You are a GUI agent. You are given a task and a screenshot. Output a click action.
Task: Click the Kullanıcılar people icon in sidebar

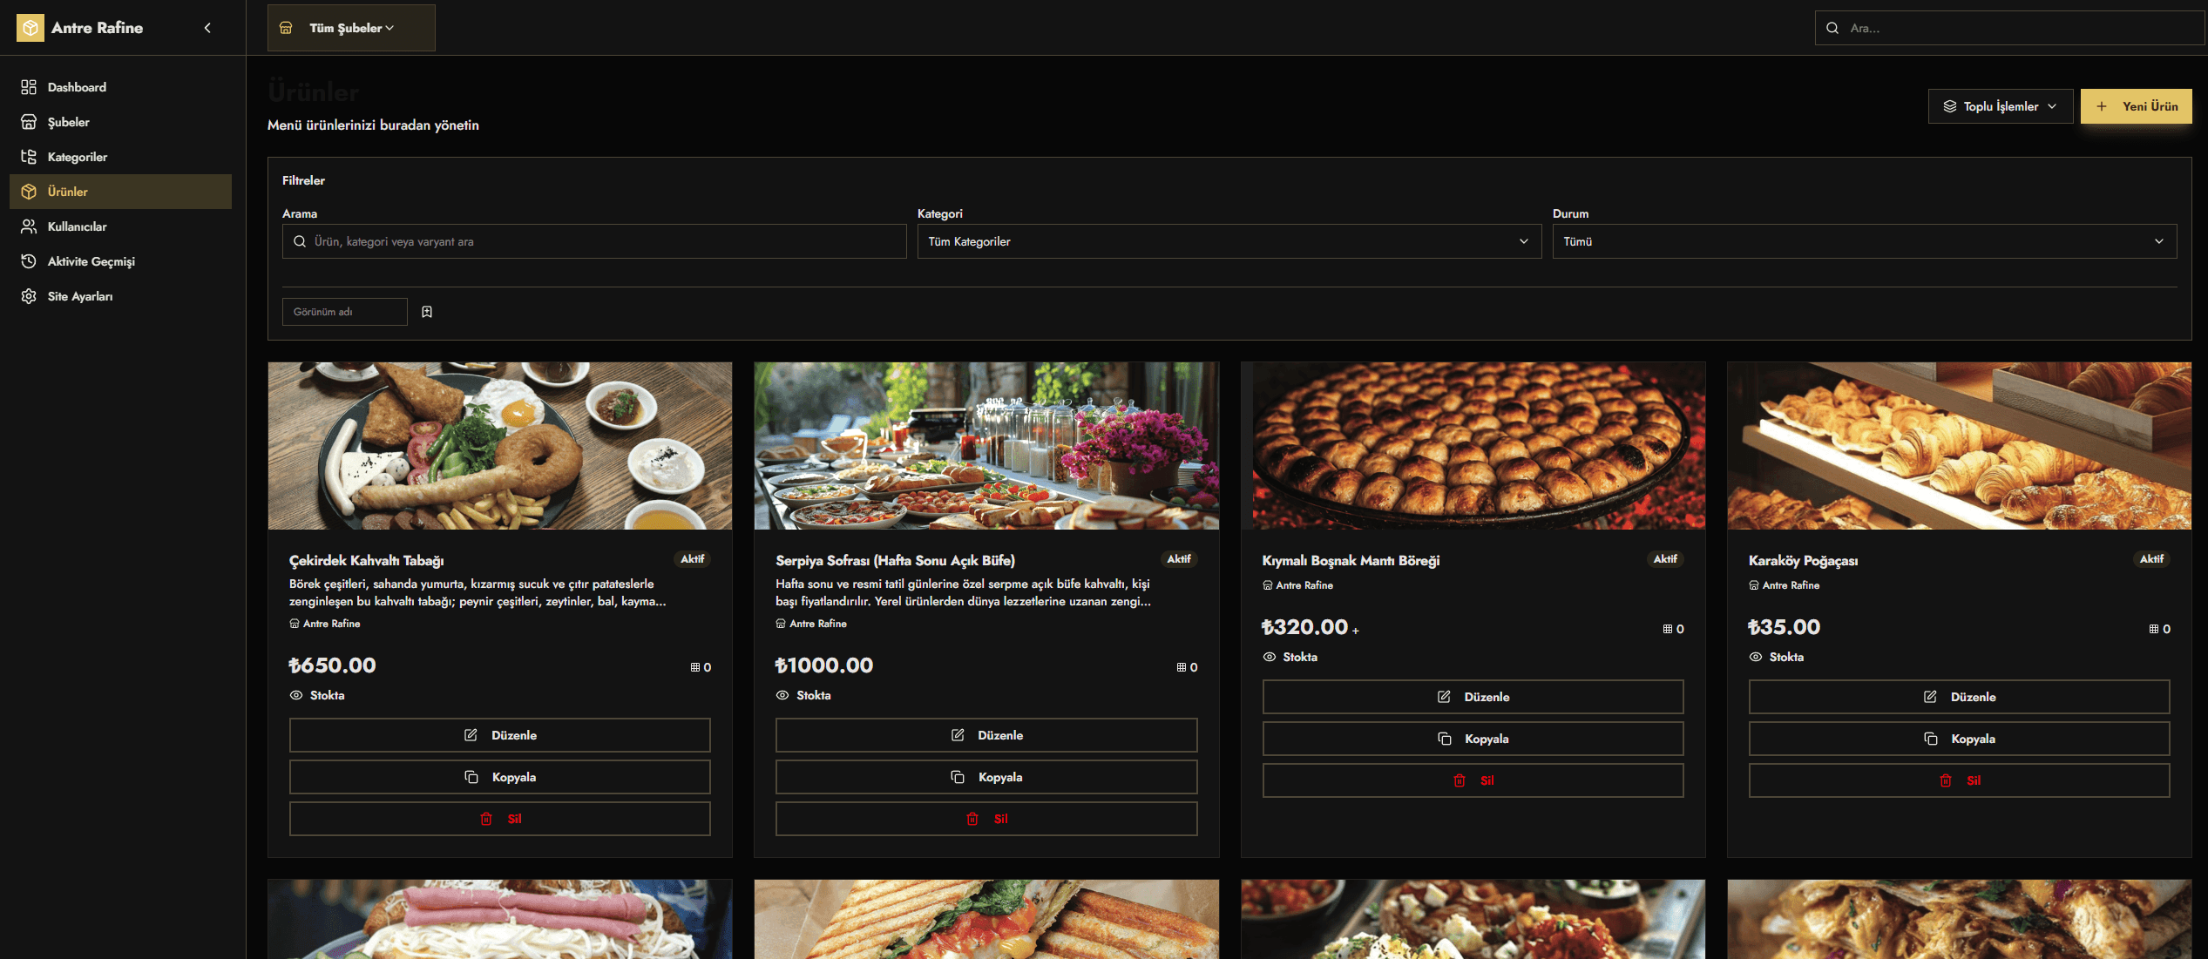click(x=29, y=226)
